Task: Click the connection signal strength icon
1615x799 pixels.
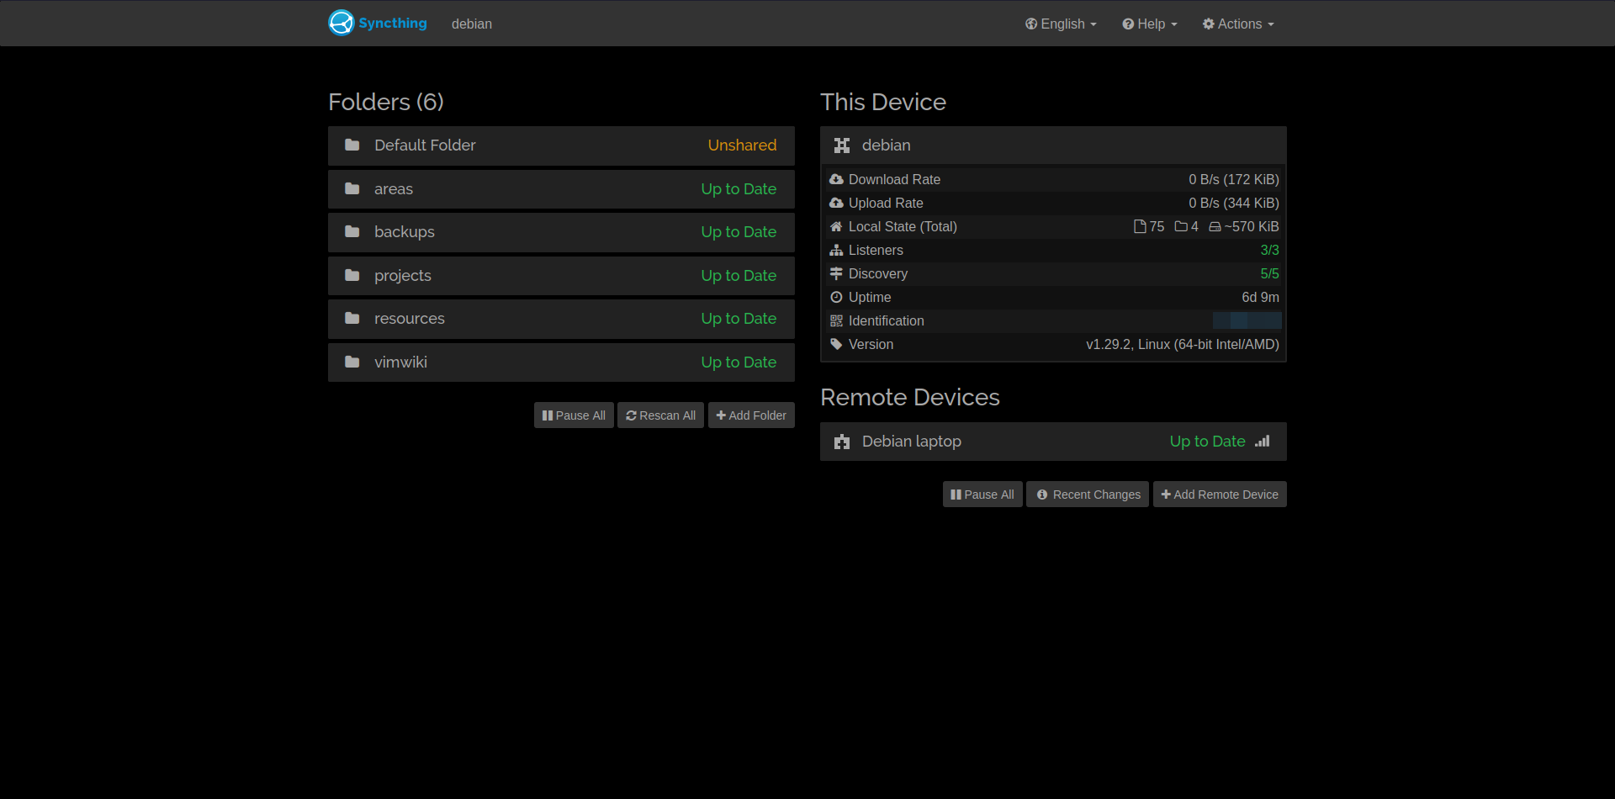Action: pos(1263,441)
